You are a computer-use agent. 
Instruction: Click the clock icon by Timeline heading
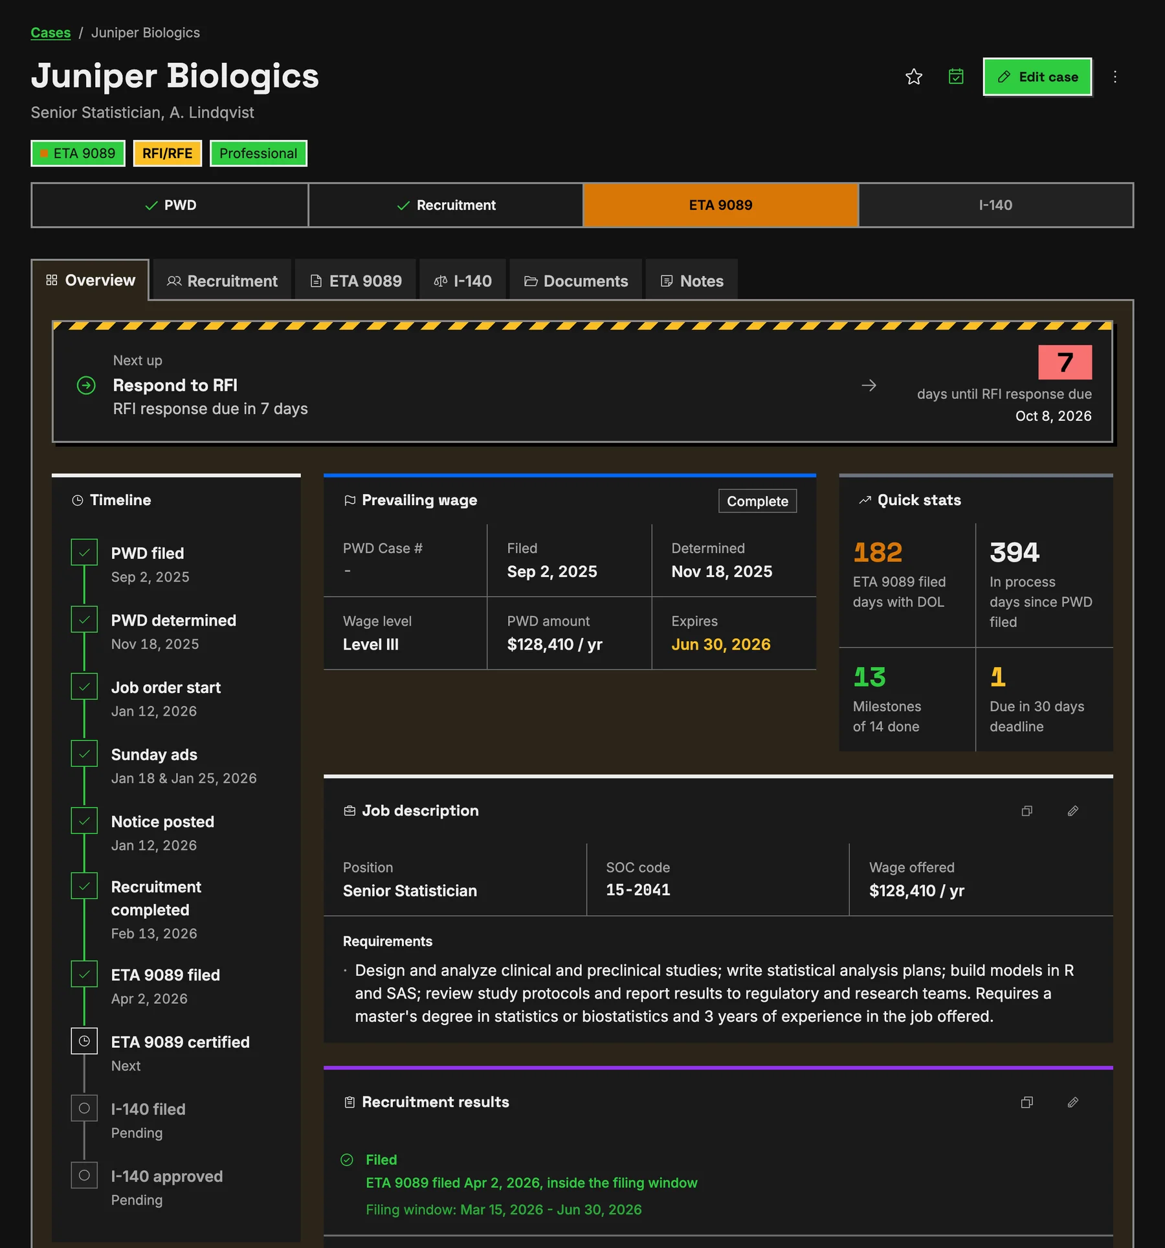click(x=78, y=501)
